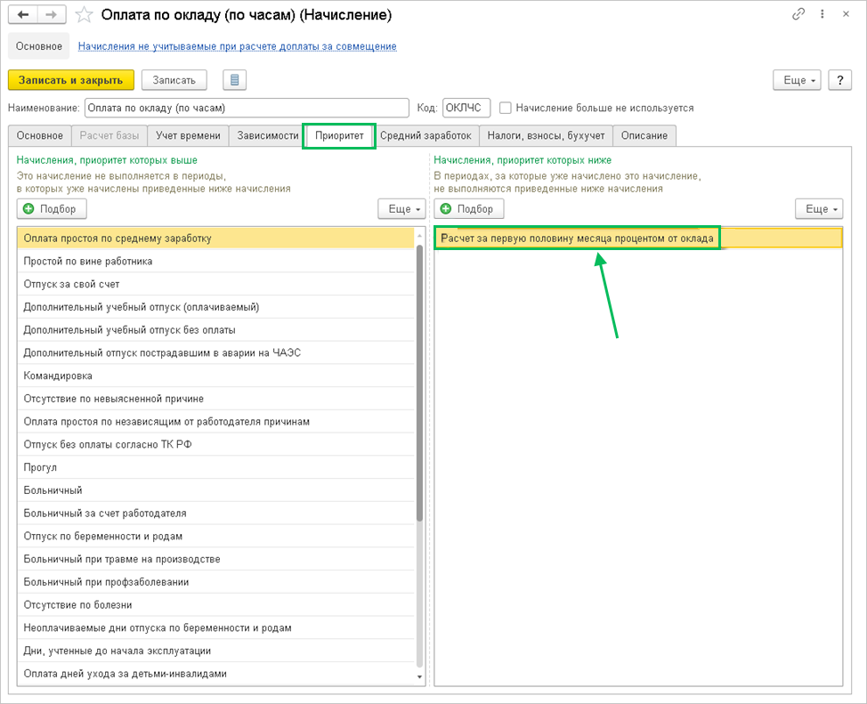The image size is (867, 704).
Task: Select 'Дополнительный учебный отпуск (оплачиваемый)' row
Action: [x=216, y=307]
